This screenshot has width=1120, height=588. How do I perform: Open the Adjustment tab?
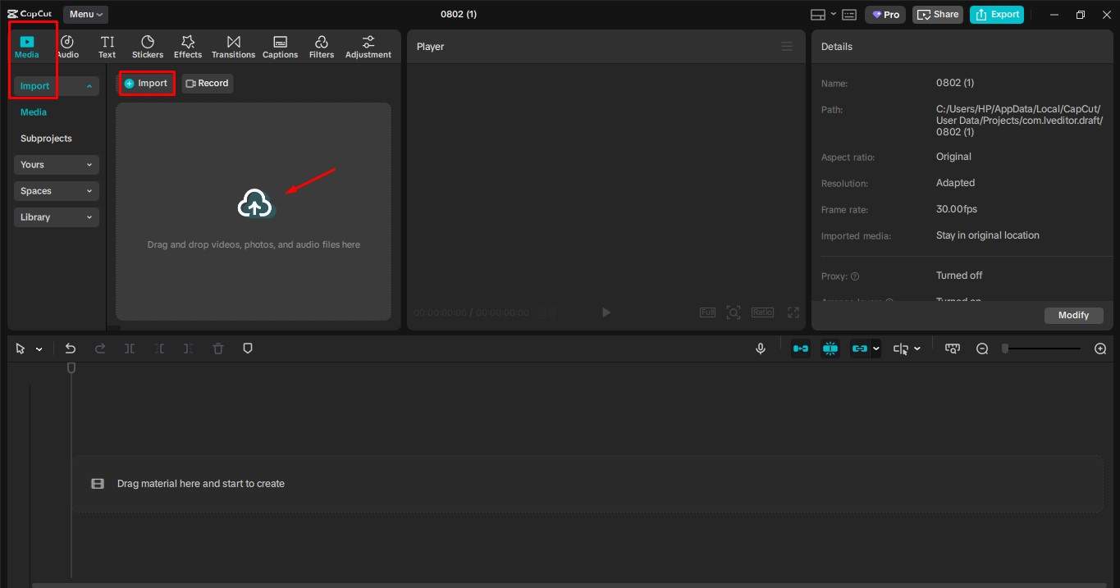368,47
